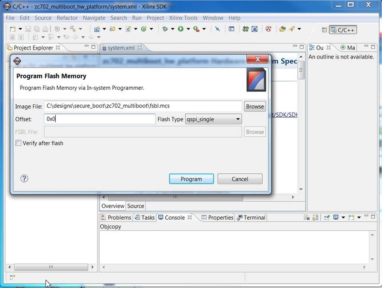This screenshot has width=382, height=288.
Task: Click Browse next to Image File
Action: coord(255,106)
